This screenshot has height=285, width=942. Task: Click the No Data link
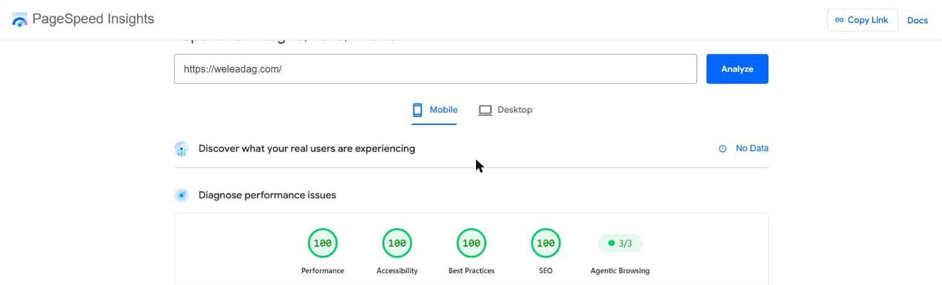[x=752, y=148]
